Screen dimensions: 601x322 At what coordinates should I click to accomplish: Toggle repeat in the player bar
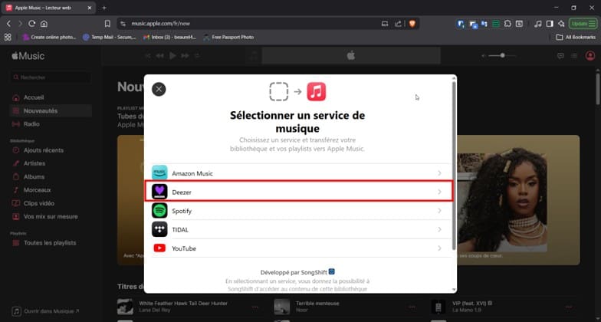pos(197,56)
